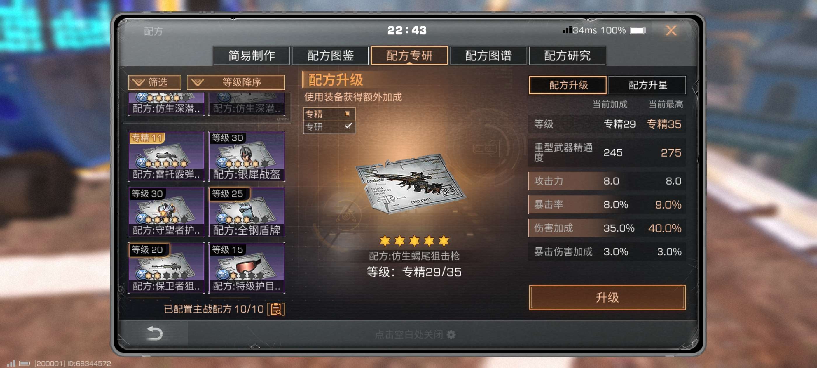Open the main battle recipe list icon
The height and width of the screenshot is (368, 817).
pyautogui.click(x=276, y=309)
